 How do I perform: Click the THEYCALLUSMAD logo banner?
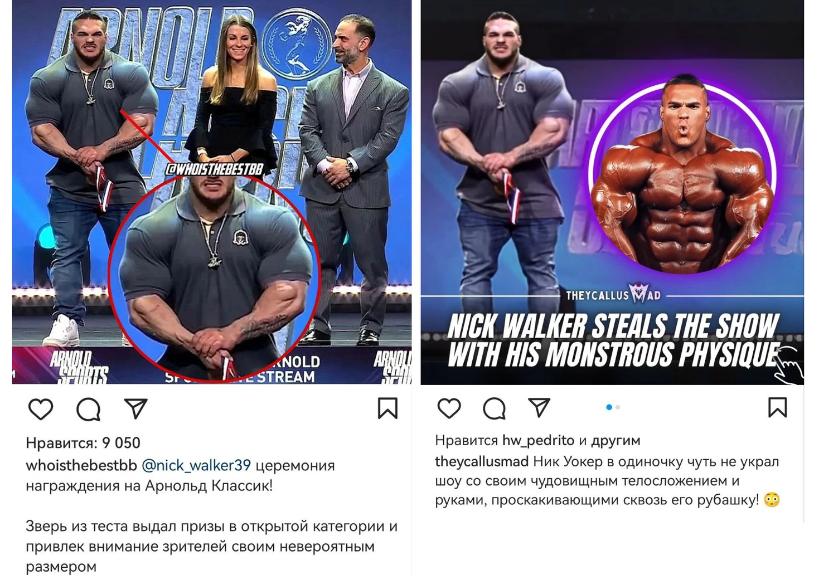(x=613, y=295)
